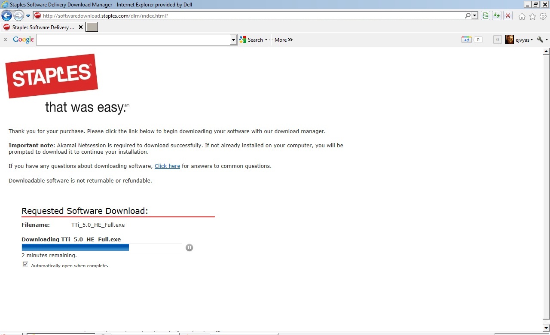Click the Google +1 button
The width and height of the screenshot is (550, 335).
pyautogui.click(x=466, y=40)
